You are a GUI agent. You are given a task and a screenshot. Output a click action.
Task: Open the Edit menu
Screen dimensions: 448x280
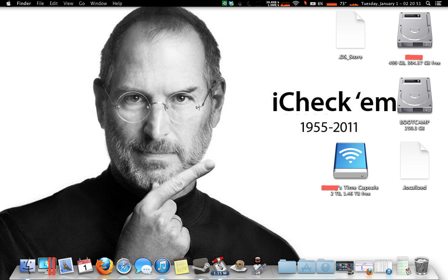pos(54,3)
